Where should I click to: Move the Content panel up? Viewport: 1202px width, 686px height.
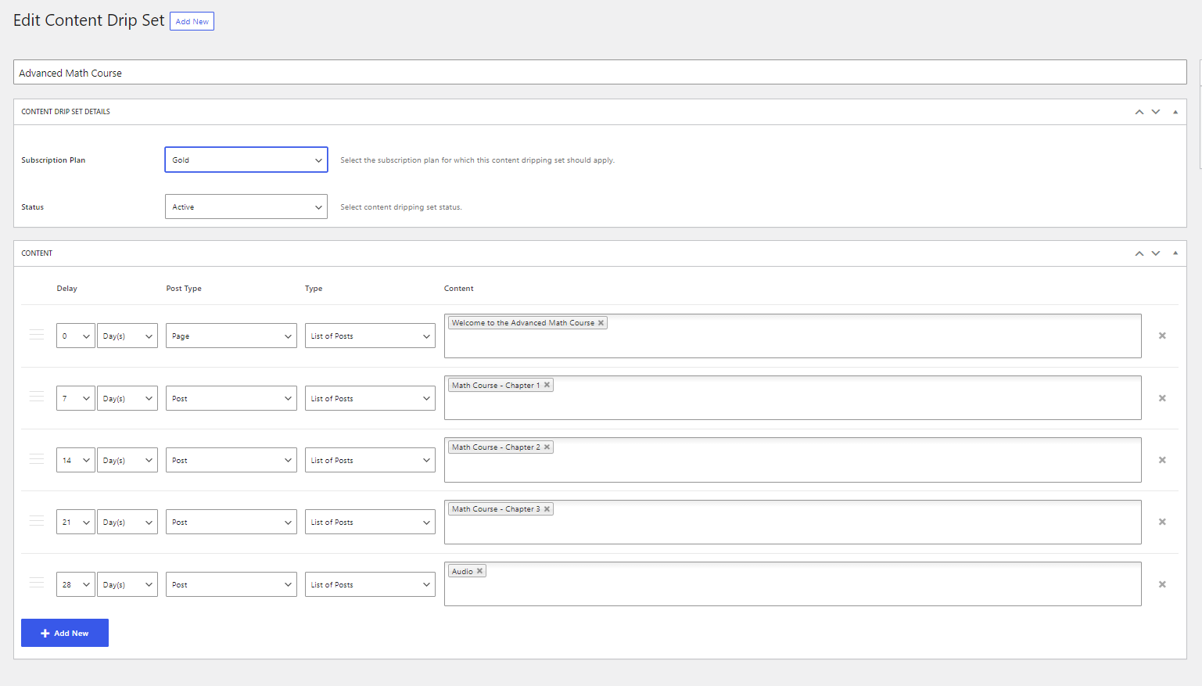click(x=1139, y=253)
